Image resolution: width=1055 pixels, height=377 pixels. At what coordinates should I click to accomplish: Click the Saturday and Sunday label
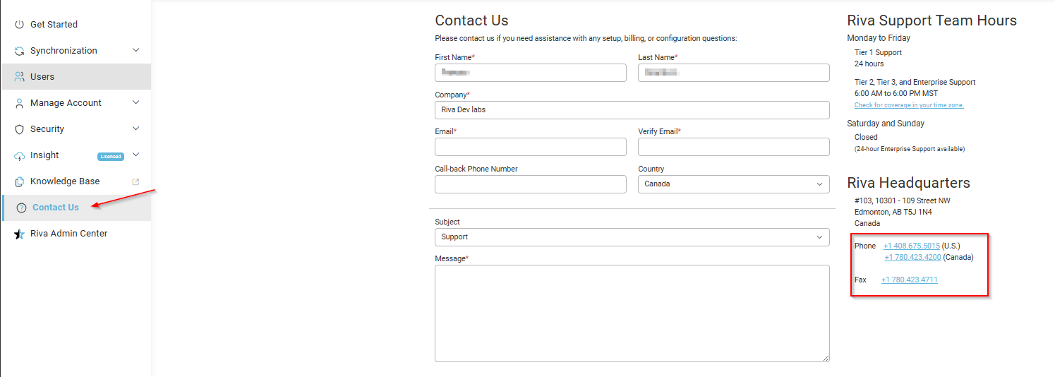tap(886, 124)
